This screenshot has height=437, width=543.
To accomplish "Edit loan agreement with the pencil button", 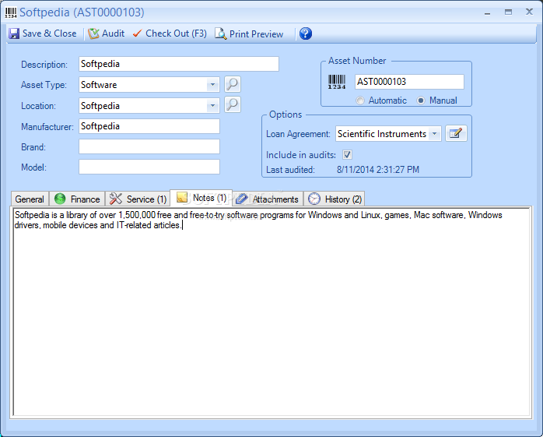I will point(456,133).
